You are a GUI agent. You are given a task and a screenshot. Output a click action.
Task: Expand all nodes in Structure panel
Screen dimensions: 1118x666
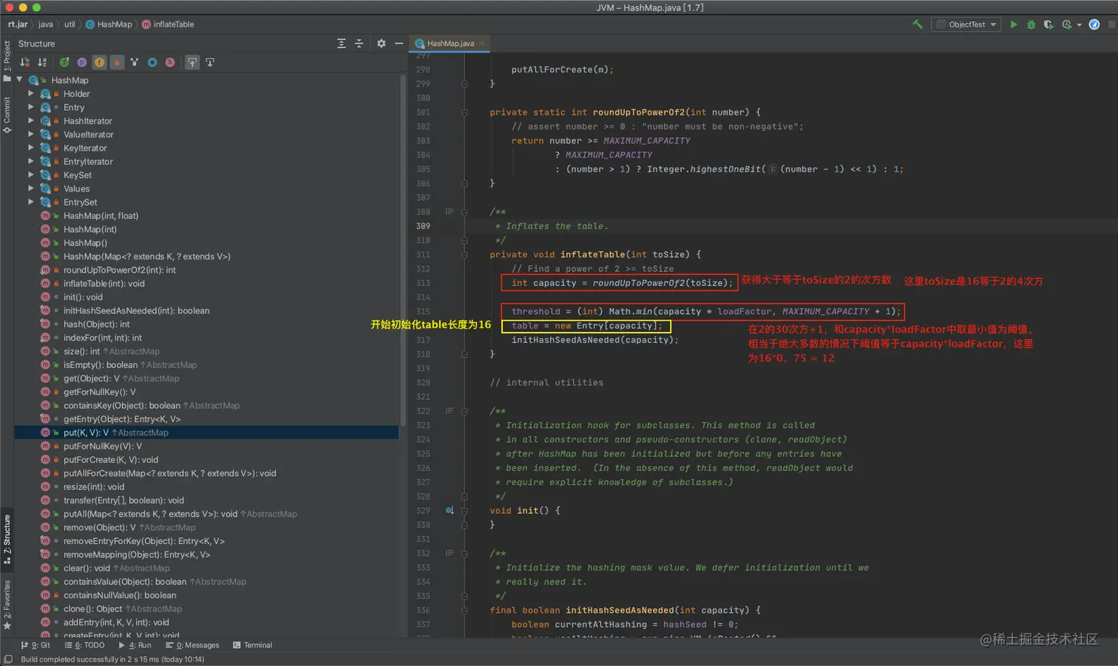click(x=342, y=44)
